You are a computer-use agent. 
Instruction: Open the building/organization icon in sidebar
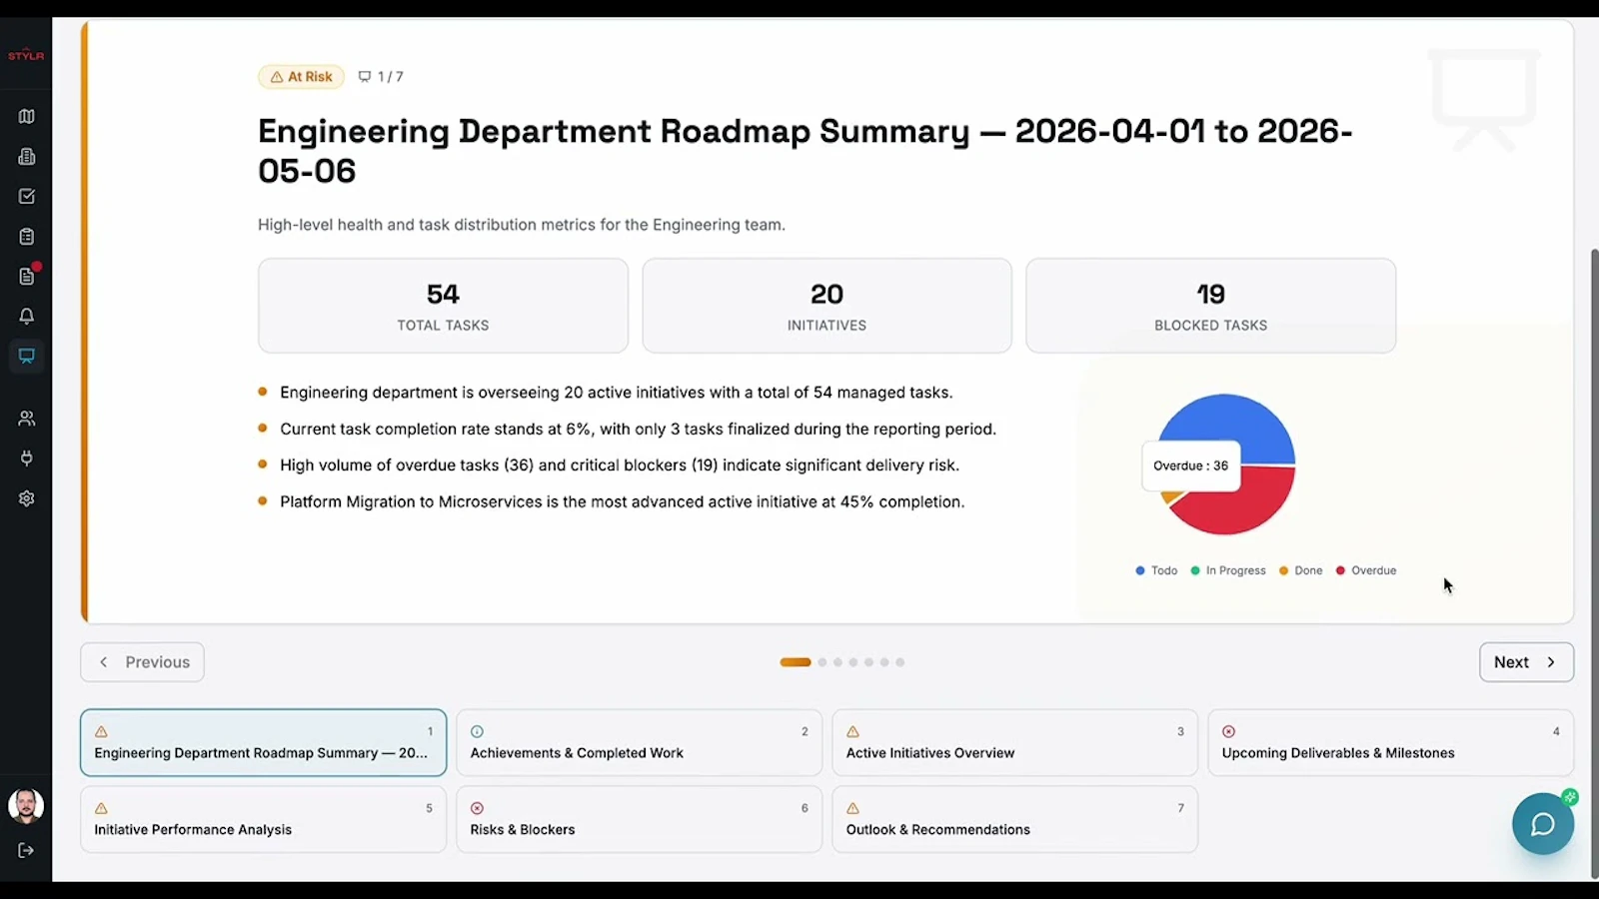coord(27,157)
